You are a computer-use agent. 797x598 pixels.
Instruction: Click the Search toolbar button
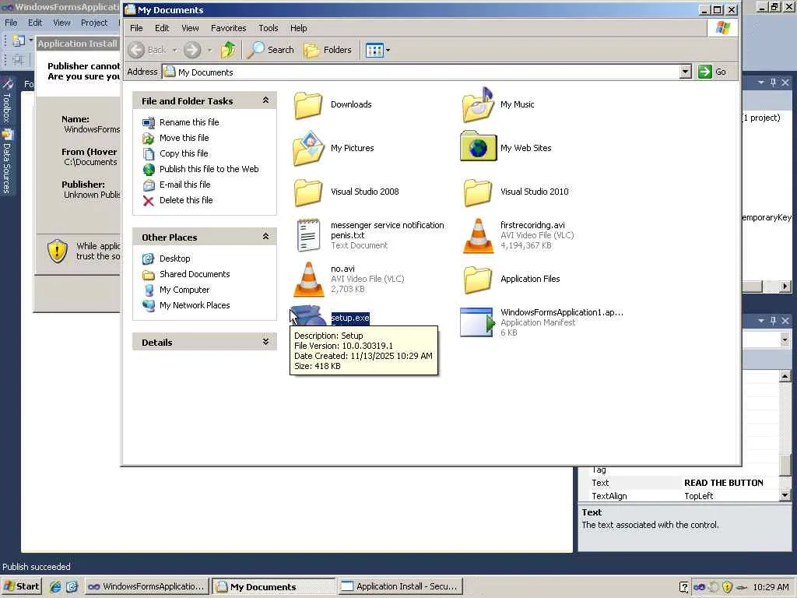270,50
